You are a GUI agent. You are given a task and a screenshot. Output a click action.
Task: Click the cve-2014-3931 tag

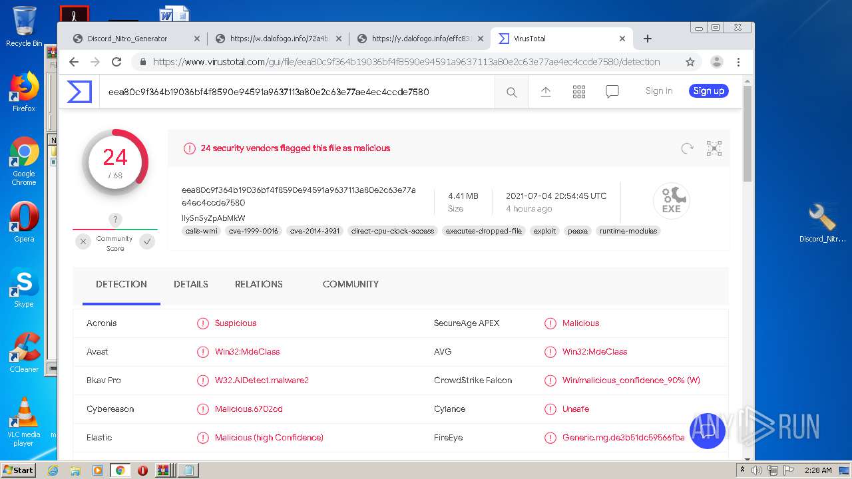click(315, 232)
